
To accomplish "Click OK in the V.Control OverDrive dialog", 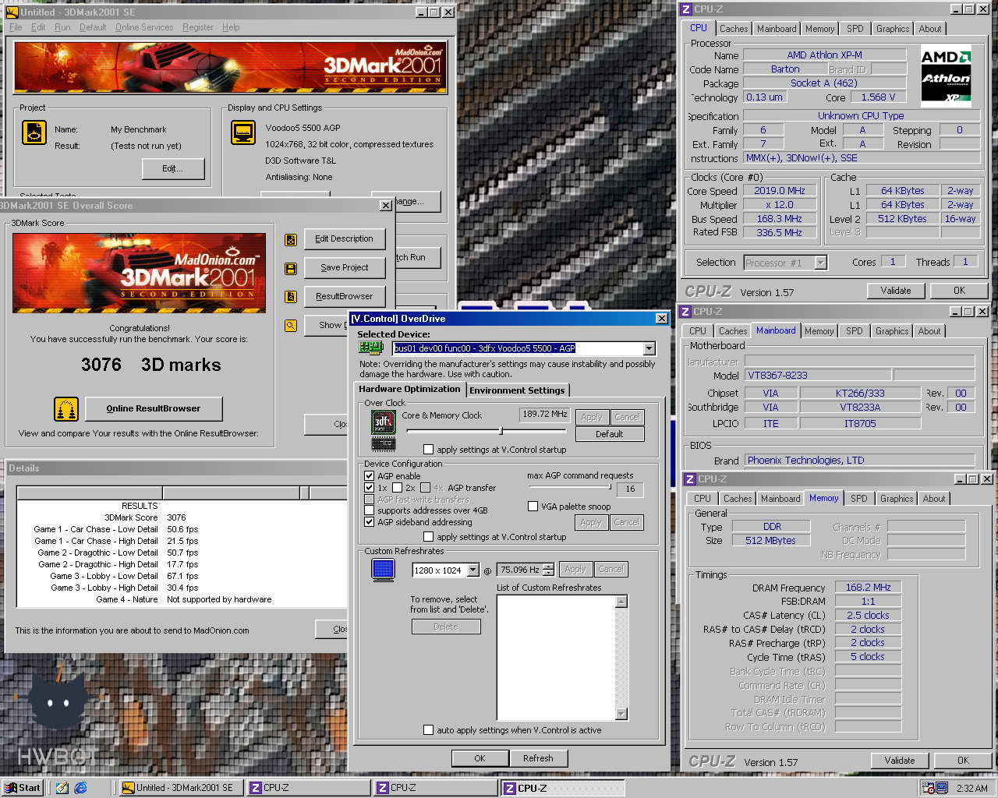I will (480, 758).
